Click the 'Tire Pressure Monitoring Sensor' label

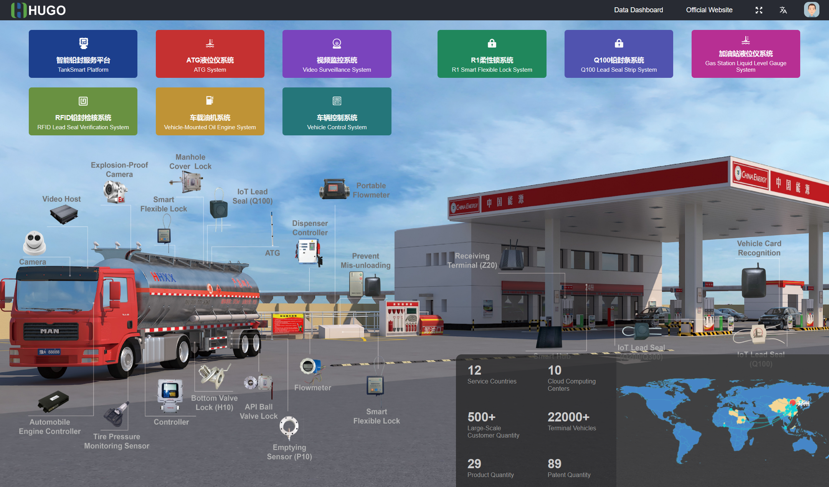[117, 441]
